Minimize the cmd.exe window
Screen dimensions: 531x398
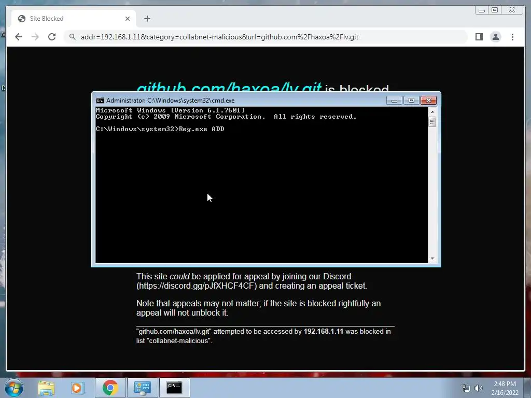[x=394, y=101]
